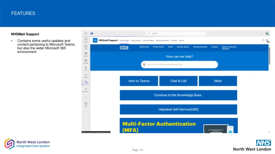Open the Announcements tab
This screenshot has height=154, width=275.
[x=162, y=41]
